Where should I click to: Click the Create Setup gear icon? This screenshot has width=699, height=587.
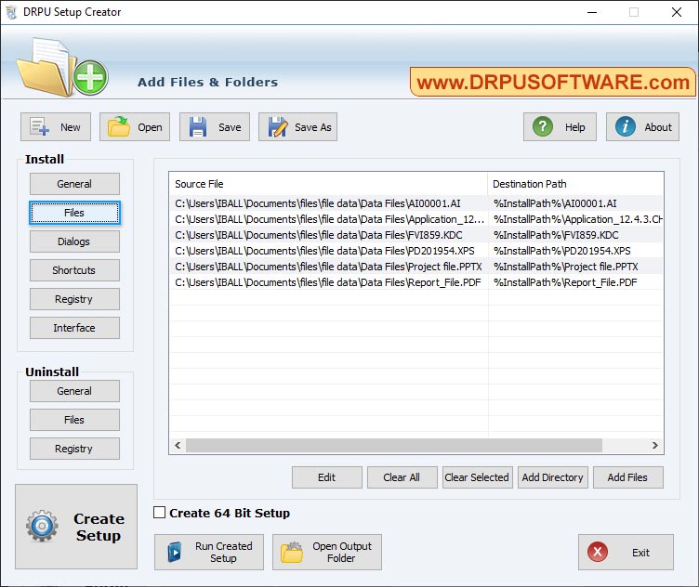pos(42,527)
